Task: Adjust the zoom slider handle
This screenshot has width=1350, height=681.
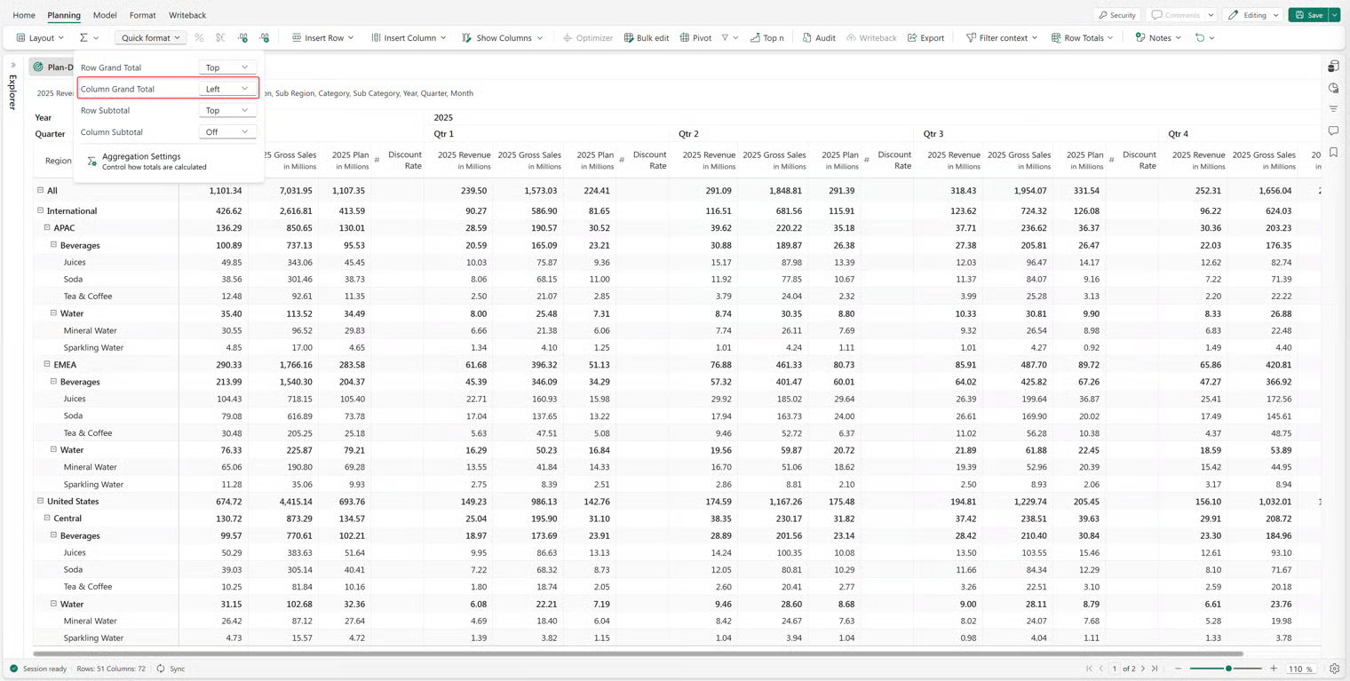Action: click(1228, 669)
